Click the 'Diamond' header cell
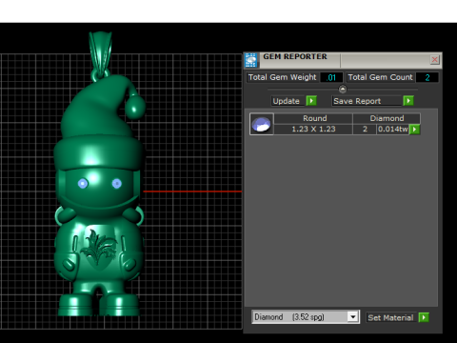This screenshot has width=457, height=343. [387, 118]
